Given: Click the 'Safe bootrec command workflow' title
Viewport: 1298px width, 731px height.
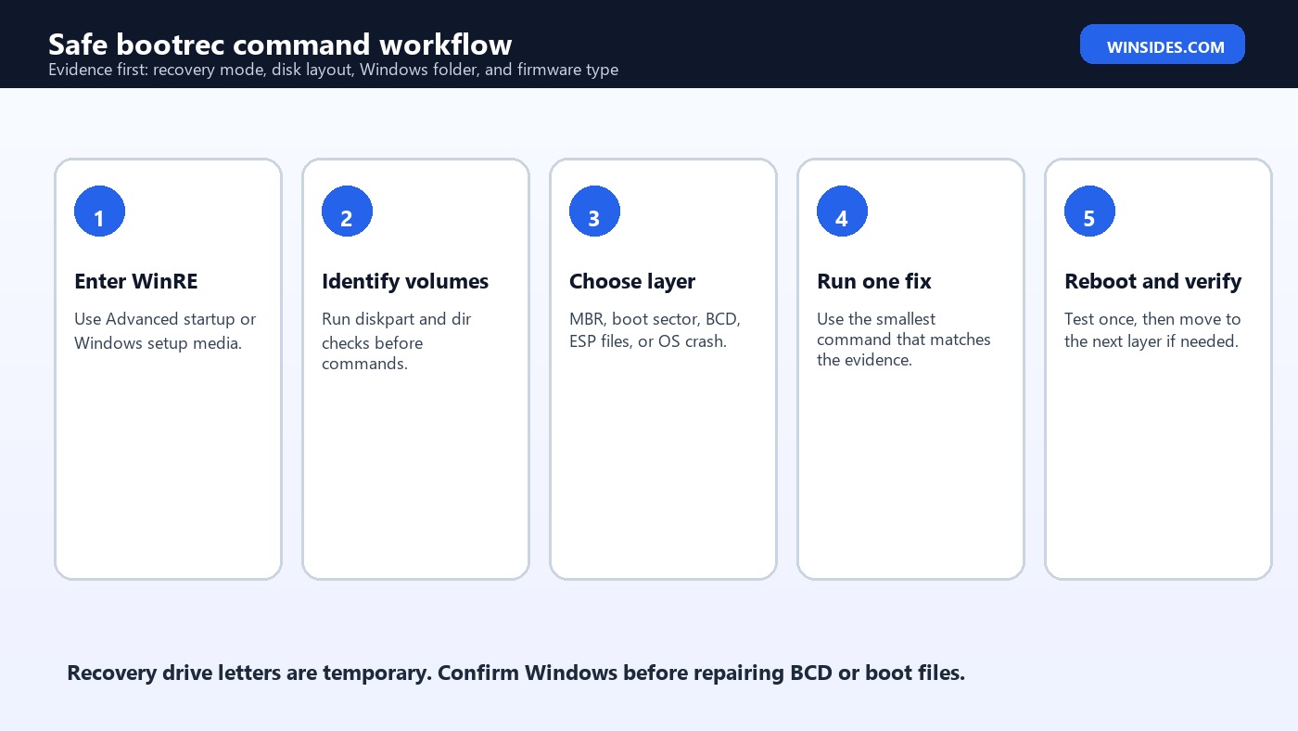Looking at the screenshot, I should click(x=280, y=44).
